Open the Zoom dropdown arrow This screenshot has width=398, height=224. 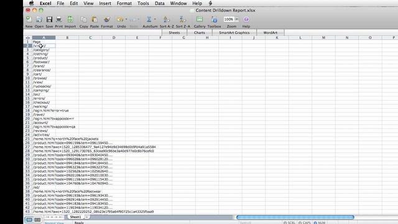click(236, 19)
